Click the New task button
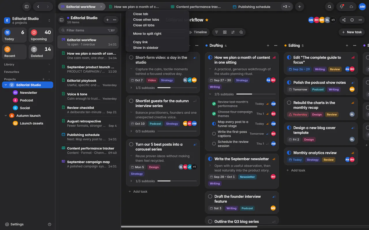 351,32
